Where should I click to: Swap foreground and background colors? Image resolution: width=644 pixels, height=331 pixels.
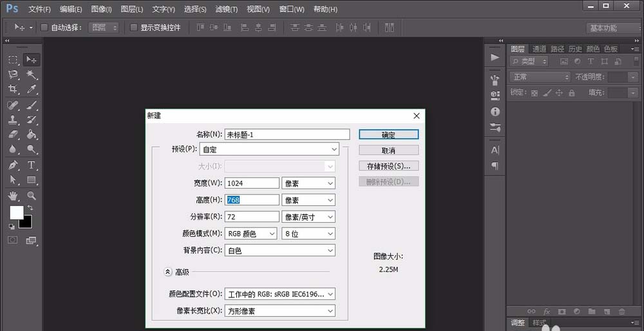click(30, 208)
